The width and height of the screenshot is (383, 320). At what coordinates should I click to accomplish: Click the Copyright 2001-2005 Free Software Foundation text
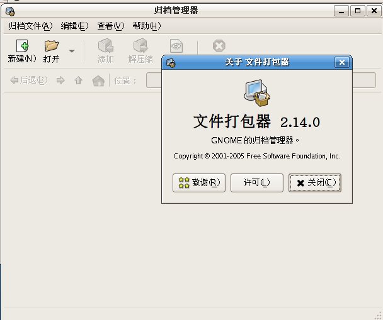point(257,156)
